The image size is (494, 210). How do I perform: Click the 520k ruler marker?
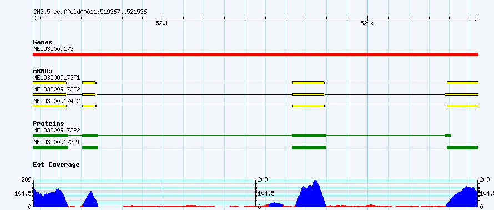(162, 24)
